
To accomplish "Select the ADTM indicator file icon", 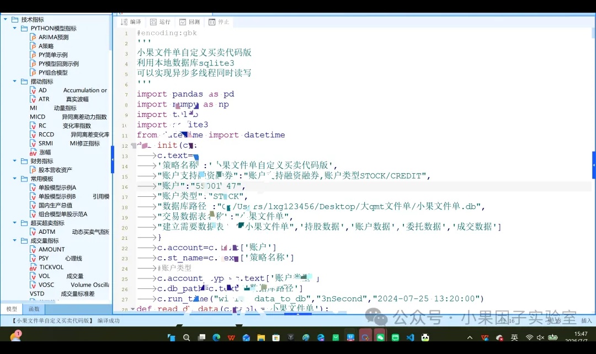I will (34, 232).
